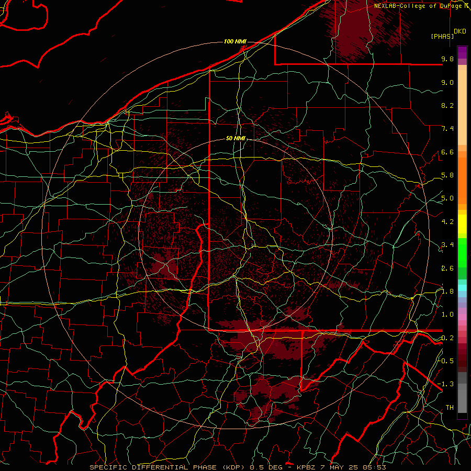
Task: Click the "9.8" scale value
Action: [447, 59]
